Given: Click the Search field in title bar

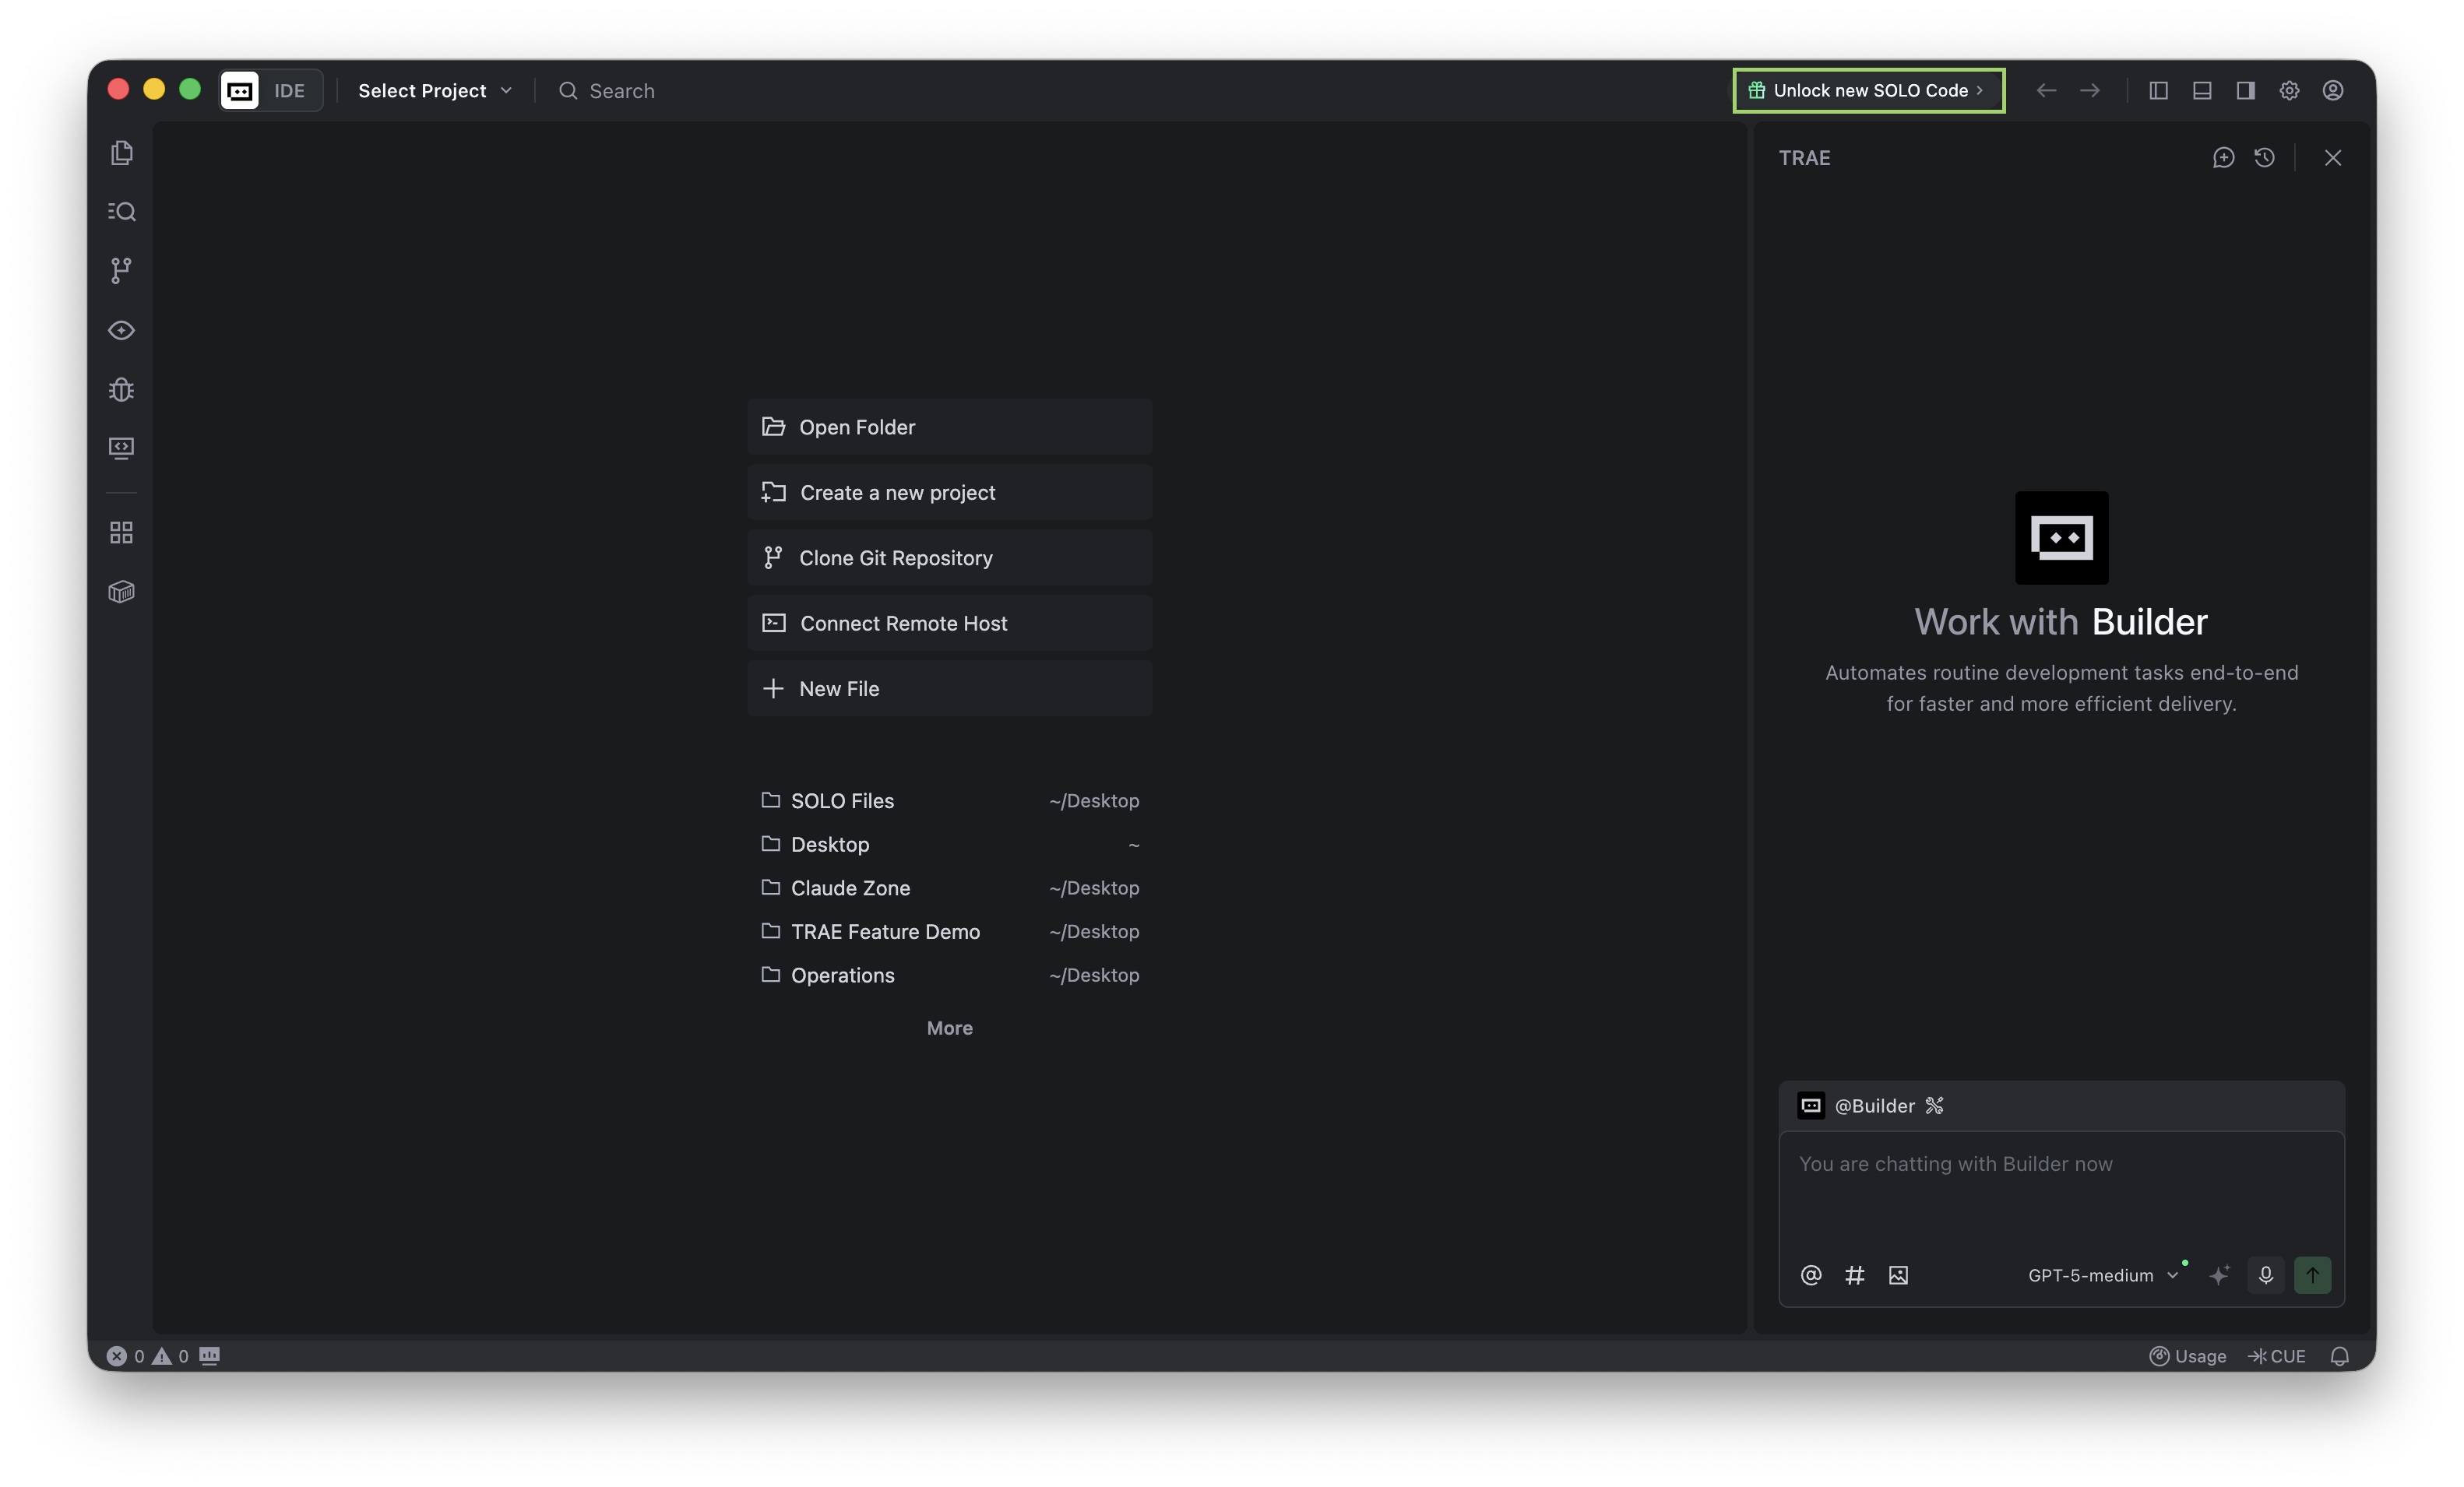Looking at the screenshot, I should 607,91.
